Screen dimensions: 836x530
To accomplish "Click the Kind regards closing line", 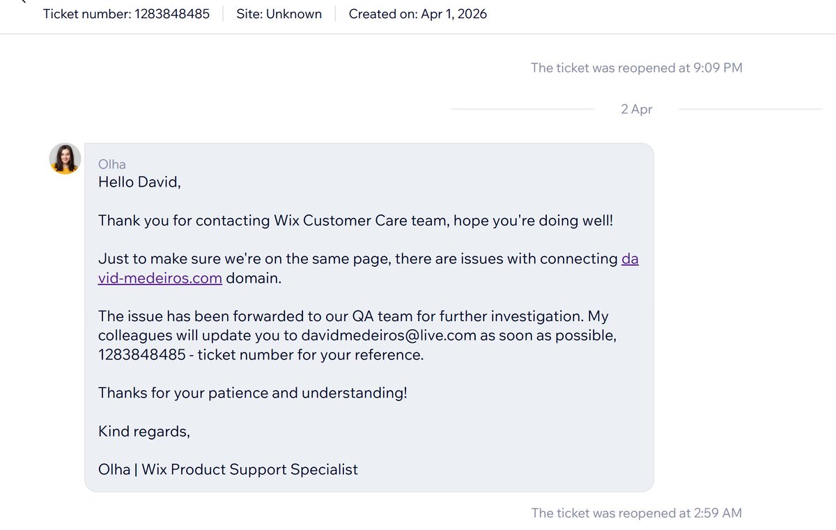I will coord(144,432).
